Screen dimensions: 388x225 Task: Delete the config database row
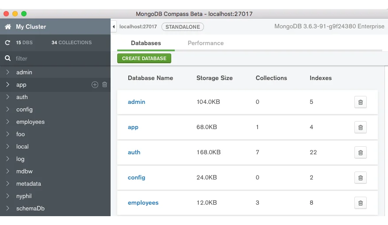point(360,178)
